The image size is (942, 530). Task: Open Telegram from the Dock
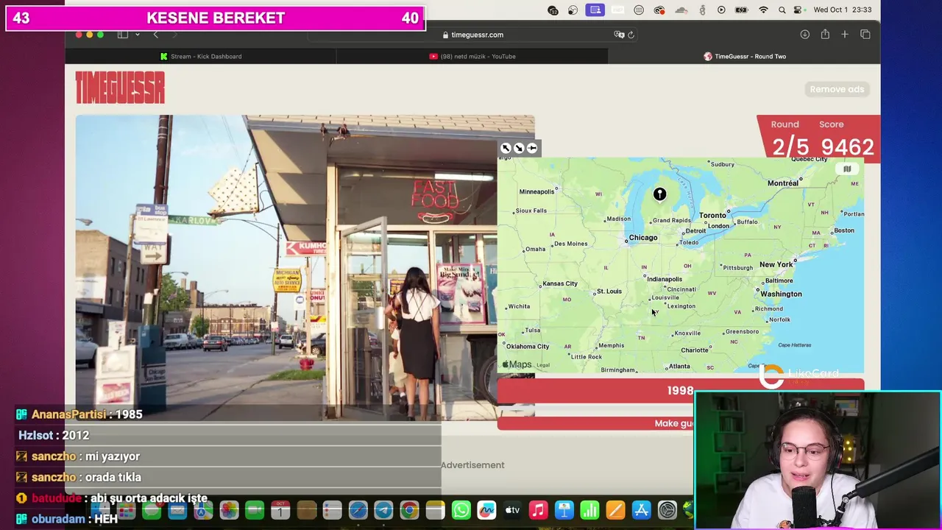pos(383,510)
